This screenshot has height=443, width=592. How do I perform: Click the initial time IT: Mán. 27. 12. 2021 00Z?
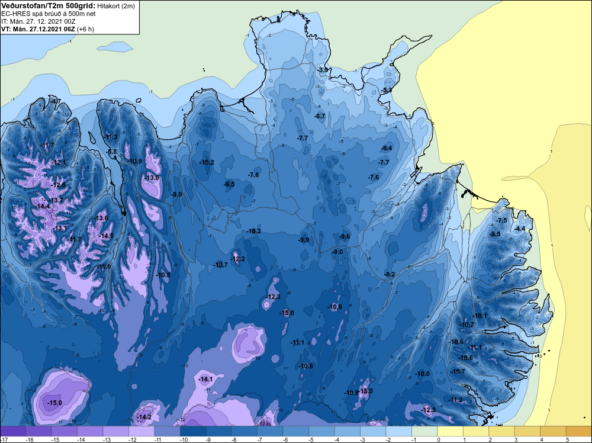38,21
